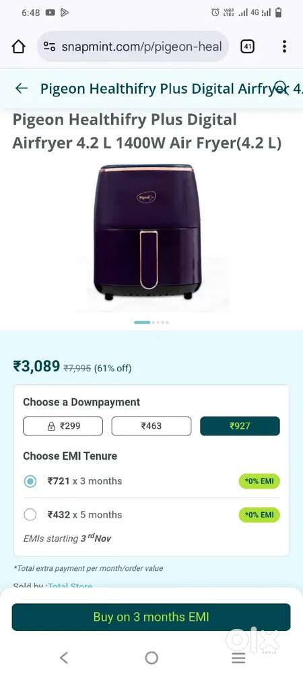Image resolution: width=303 pixels, height=674 pixels.
Task: Go back using the page header arrow
Action: pos(21,88)
